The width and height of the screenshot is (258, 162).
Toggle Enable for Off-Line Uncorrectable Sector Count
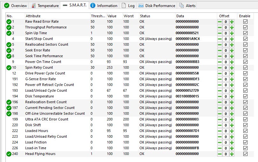point(245,114)
